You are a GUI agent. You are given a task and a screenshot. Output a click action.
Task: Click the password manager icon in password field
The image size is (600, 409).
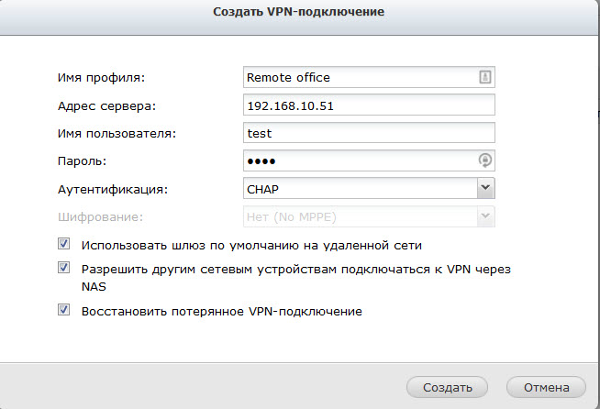point(484,160)
